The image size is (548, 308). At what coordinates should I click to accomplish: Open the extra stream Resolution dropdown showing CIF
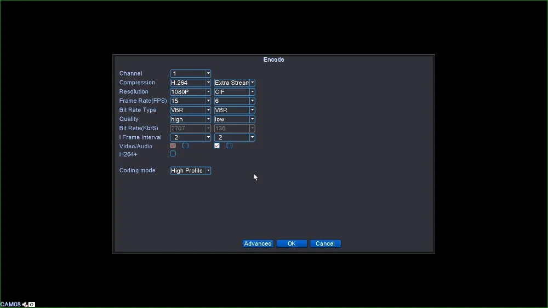pos(235,92)
